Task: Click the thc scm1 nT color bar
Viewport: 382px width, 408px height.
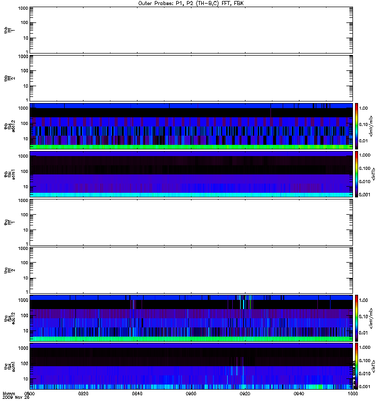Action: tap(357, 366)
